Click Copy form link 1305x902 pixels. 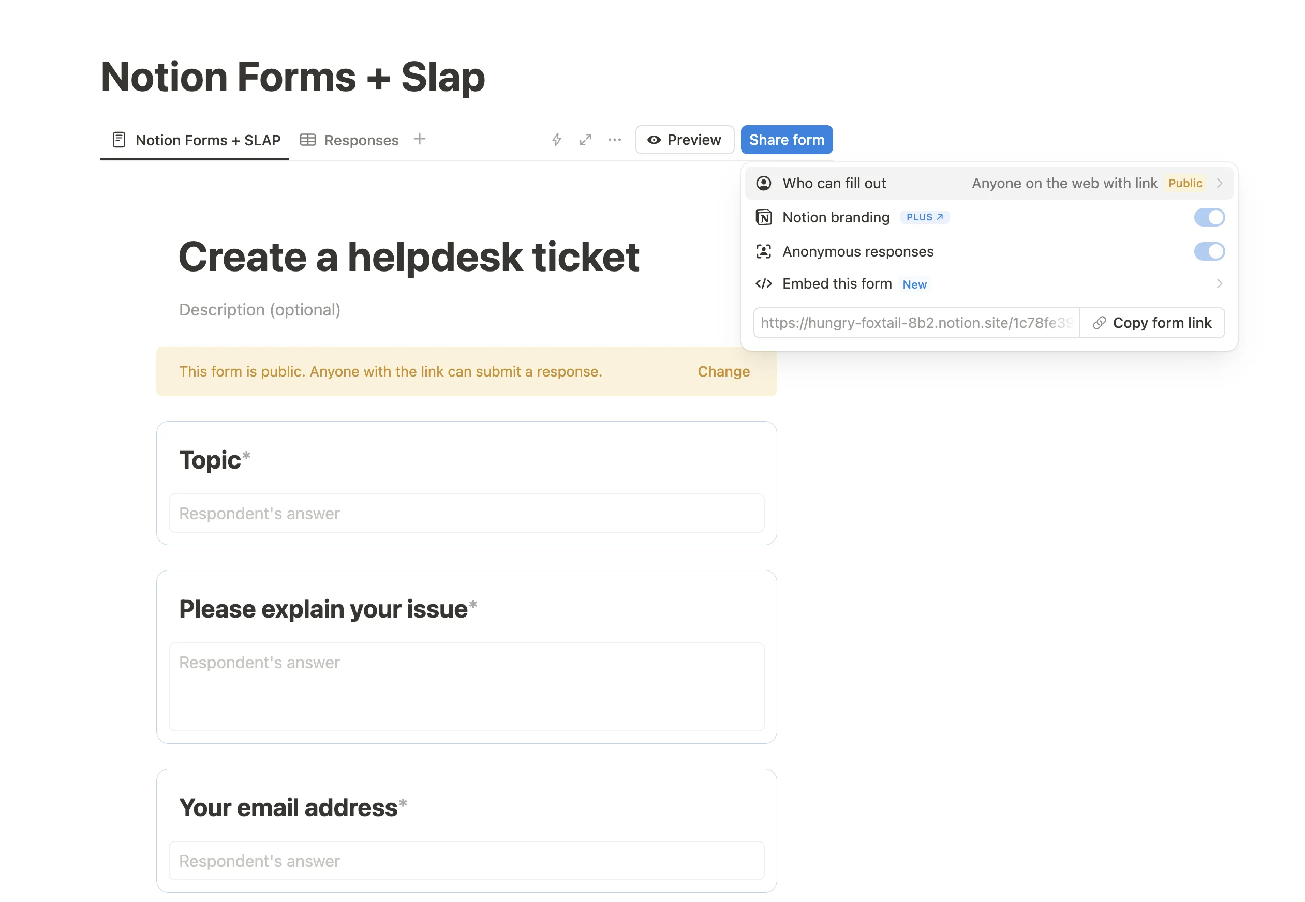pos(1151,323)
